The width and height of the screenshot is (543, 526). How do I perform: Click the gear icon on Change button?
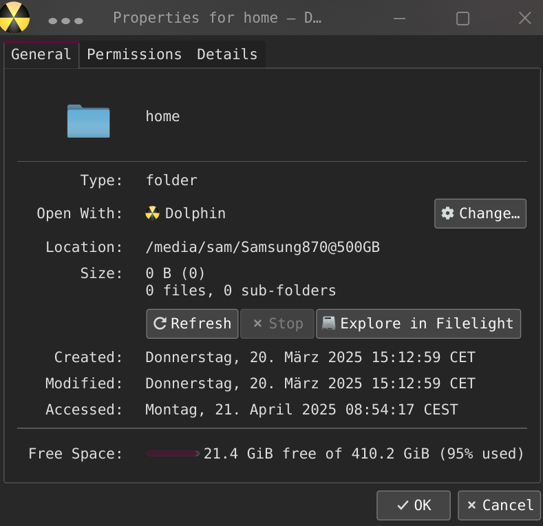tap(447, 213)
